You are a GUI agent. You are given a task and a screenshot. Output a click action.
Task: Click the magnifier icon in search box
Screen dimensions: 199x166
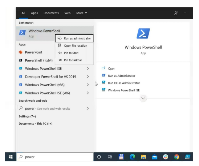[x=21, y=157]
